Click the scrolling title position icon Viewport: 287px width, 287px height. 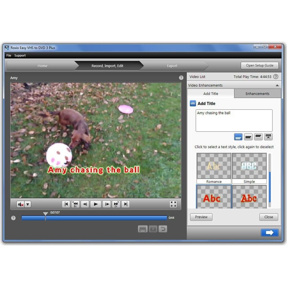click(268, 137)
